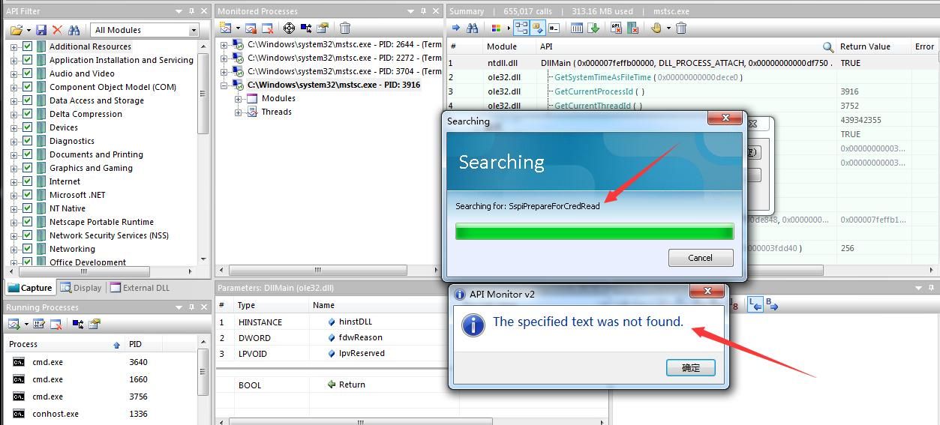Switch to the Display tab
Image resolution: width=940 pixels, height=425 pixels.
click(x=81, y=288)
